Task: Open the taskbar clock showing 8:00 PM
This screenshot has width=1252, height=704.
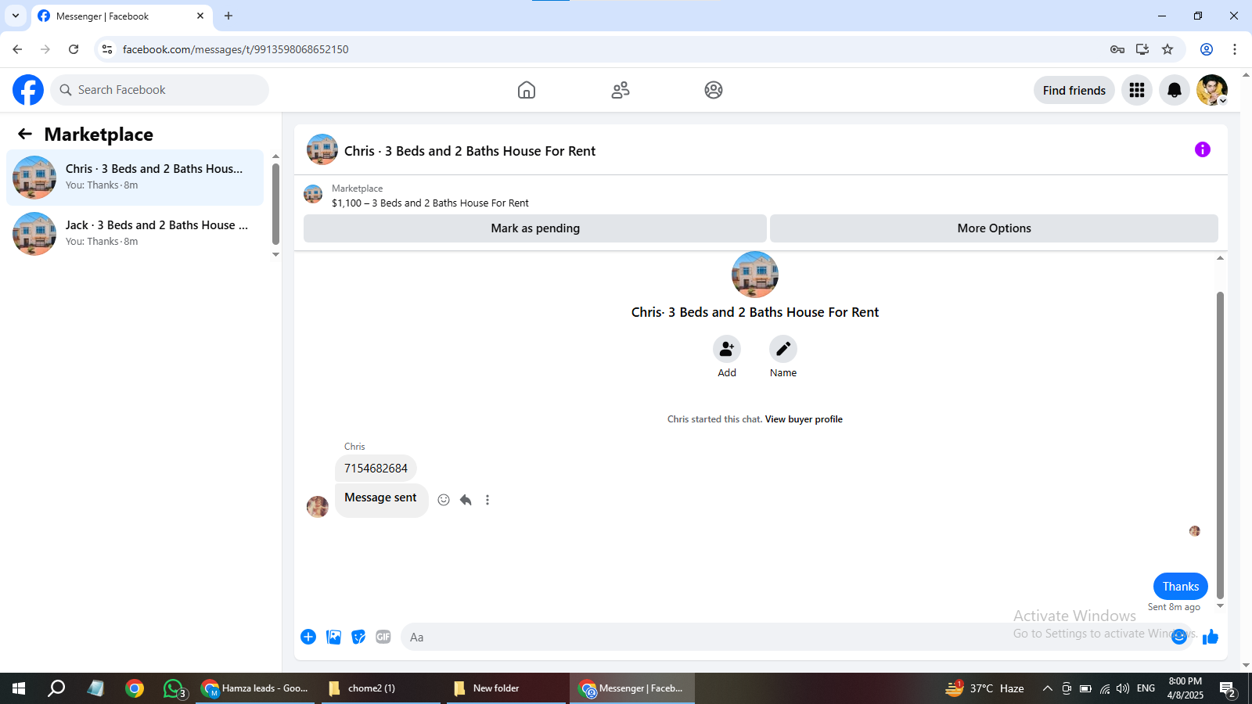Action: (1185, 688)
